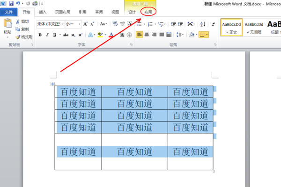Toggle align text left

point(139,35)
